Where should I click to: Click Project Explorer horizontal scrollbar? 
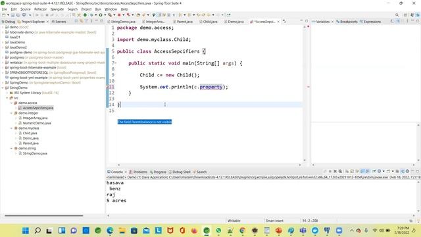click(x=44, y=215)
